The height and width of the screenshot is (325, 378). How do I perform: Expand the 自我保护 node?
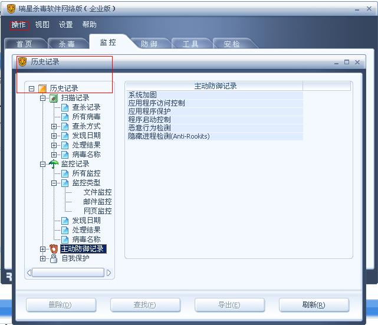pyautogui.click(x=42, y=258)
